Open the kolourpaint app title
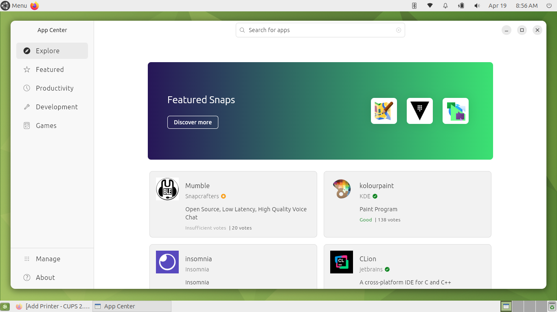The image size is (557, 312). tap(377, 186)
